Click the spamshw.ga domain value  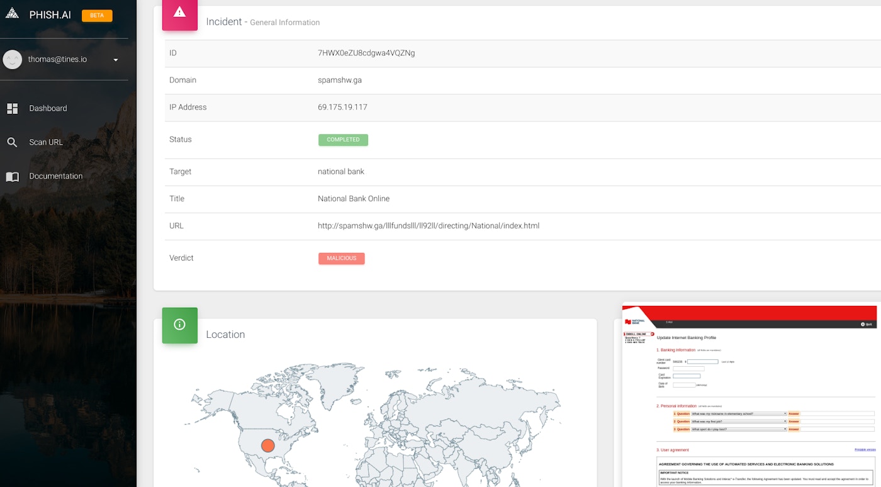click(x=340, y=81)
